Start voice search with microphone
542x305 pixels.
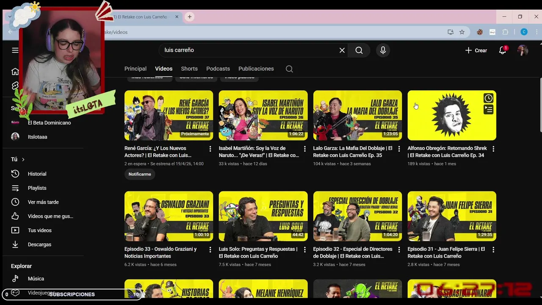pos(383,50)
